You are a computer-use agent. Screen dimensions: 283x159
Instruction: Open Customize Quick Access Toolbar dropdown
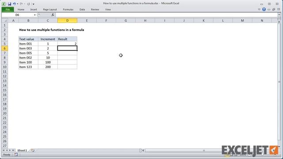pos(34,4)
